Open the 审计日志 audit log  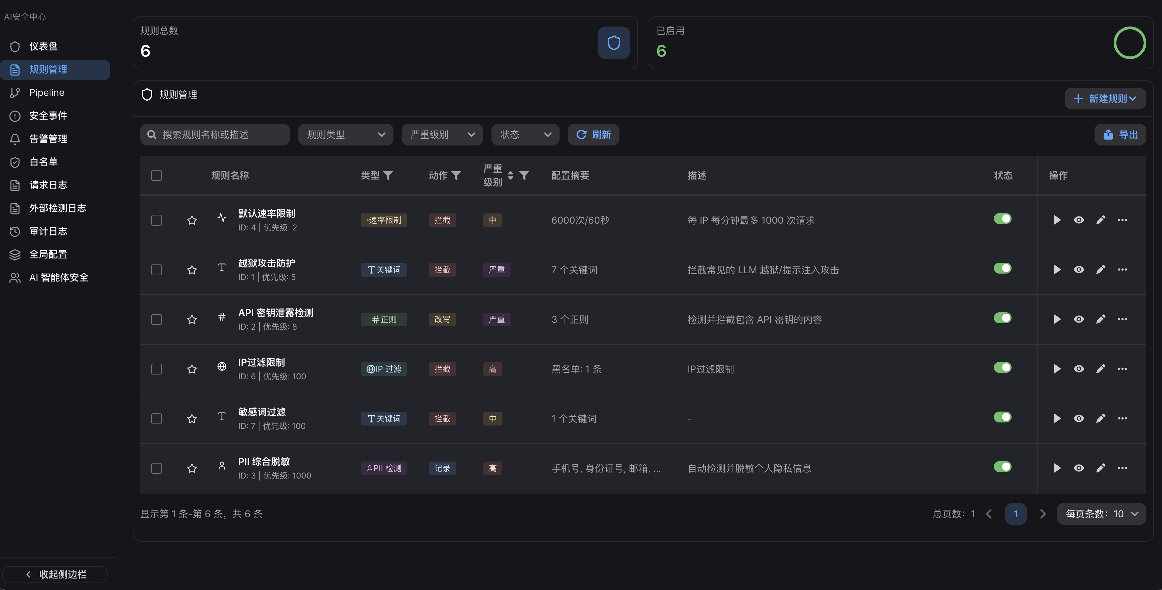(48, 231)
